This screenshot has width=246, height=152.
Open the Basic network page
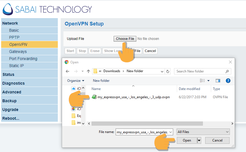click(29, 30)
